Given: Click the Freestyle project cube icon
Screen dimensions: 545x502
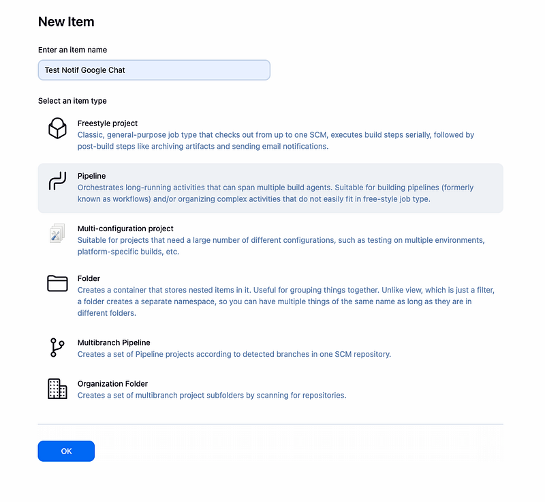Looking at the screenshot, I should click(57, 128).
